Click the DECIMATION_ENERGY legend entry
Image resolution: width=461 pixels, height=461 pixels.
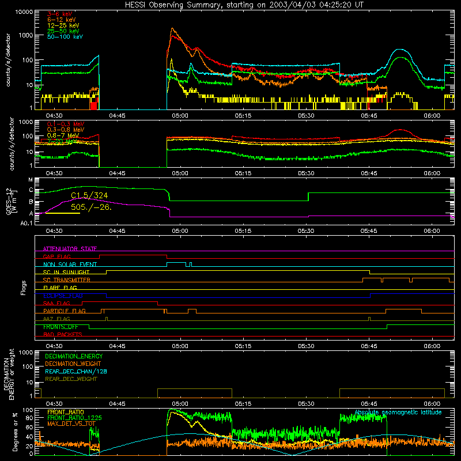74,356
